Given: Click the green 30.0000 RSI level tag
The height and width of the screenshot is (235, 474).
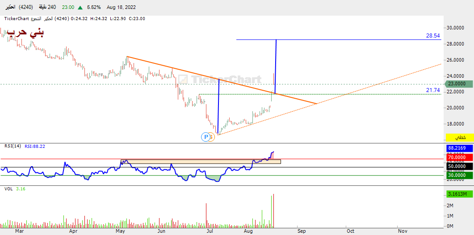Looking at the screenshot, I should [x=459, y=176].
